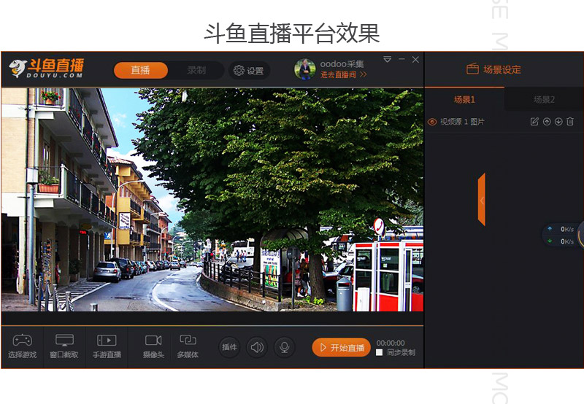Start streaming with 开始直播
The image size is (584, 404).
pos(341,347)
